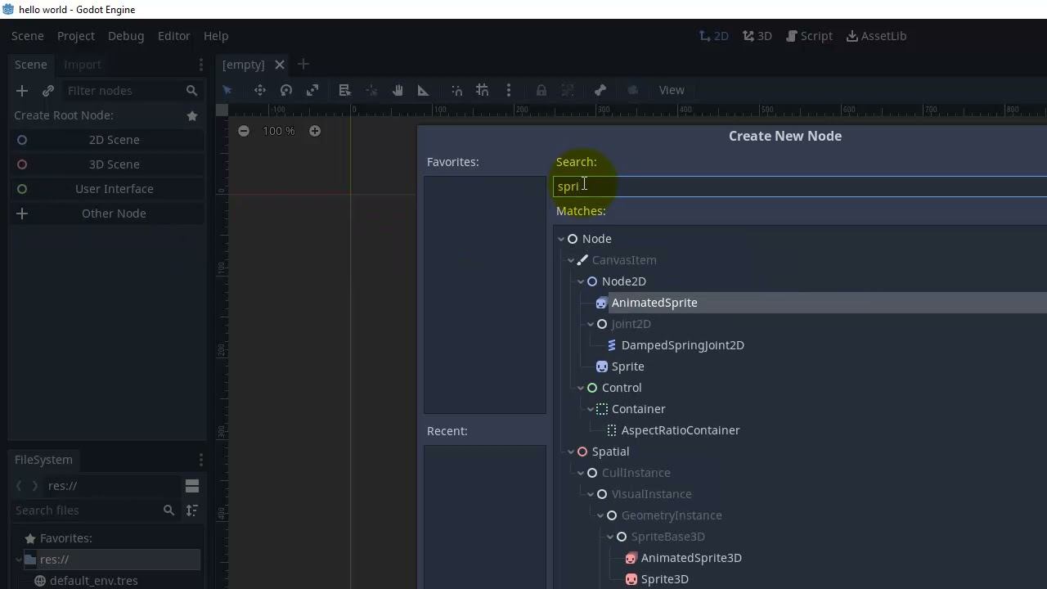
Task: Select the Pan Mode hand tool
Action: click(x=398, y=90)
